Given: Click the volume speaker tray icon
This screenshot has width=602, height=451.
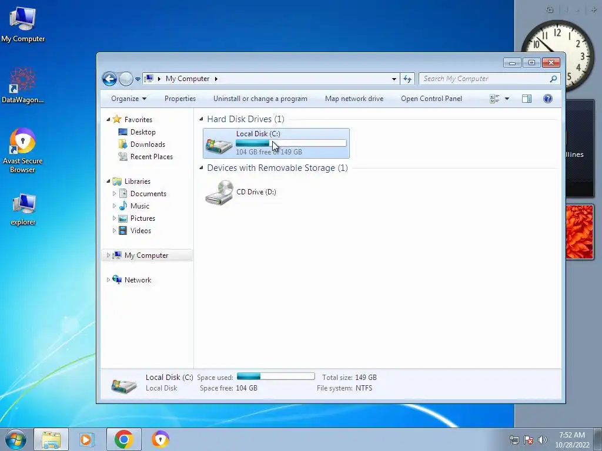Looking at the screenshot, I should [543, 440].
